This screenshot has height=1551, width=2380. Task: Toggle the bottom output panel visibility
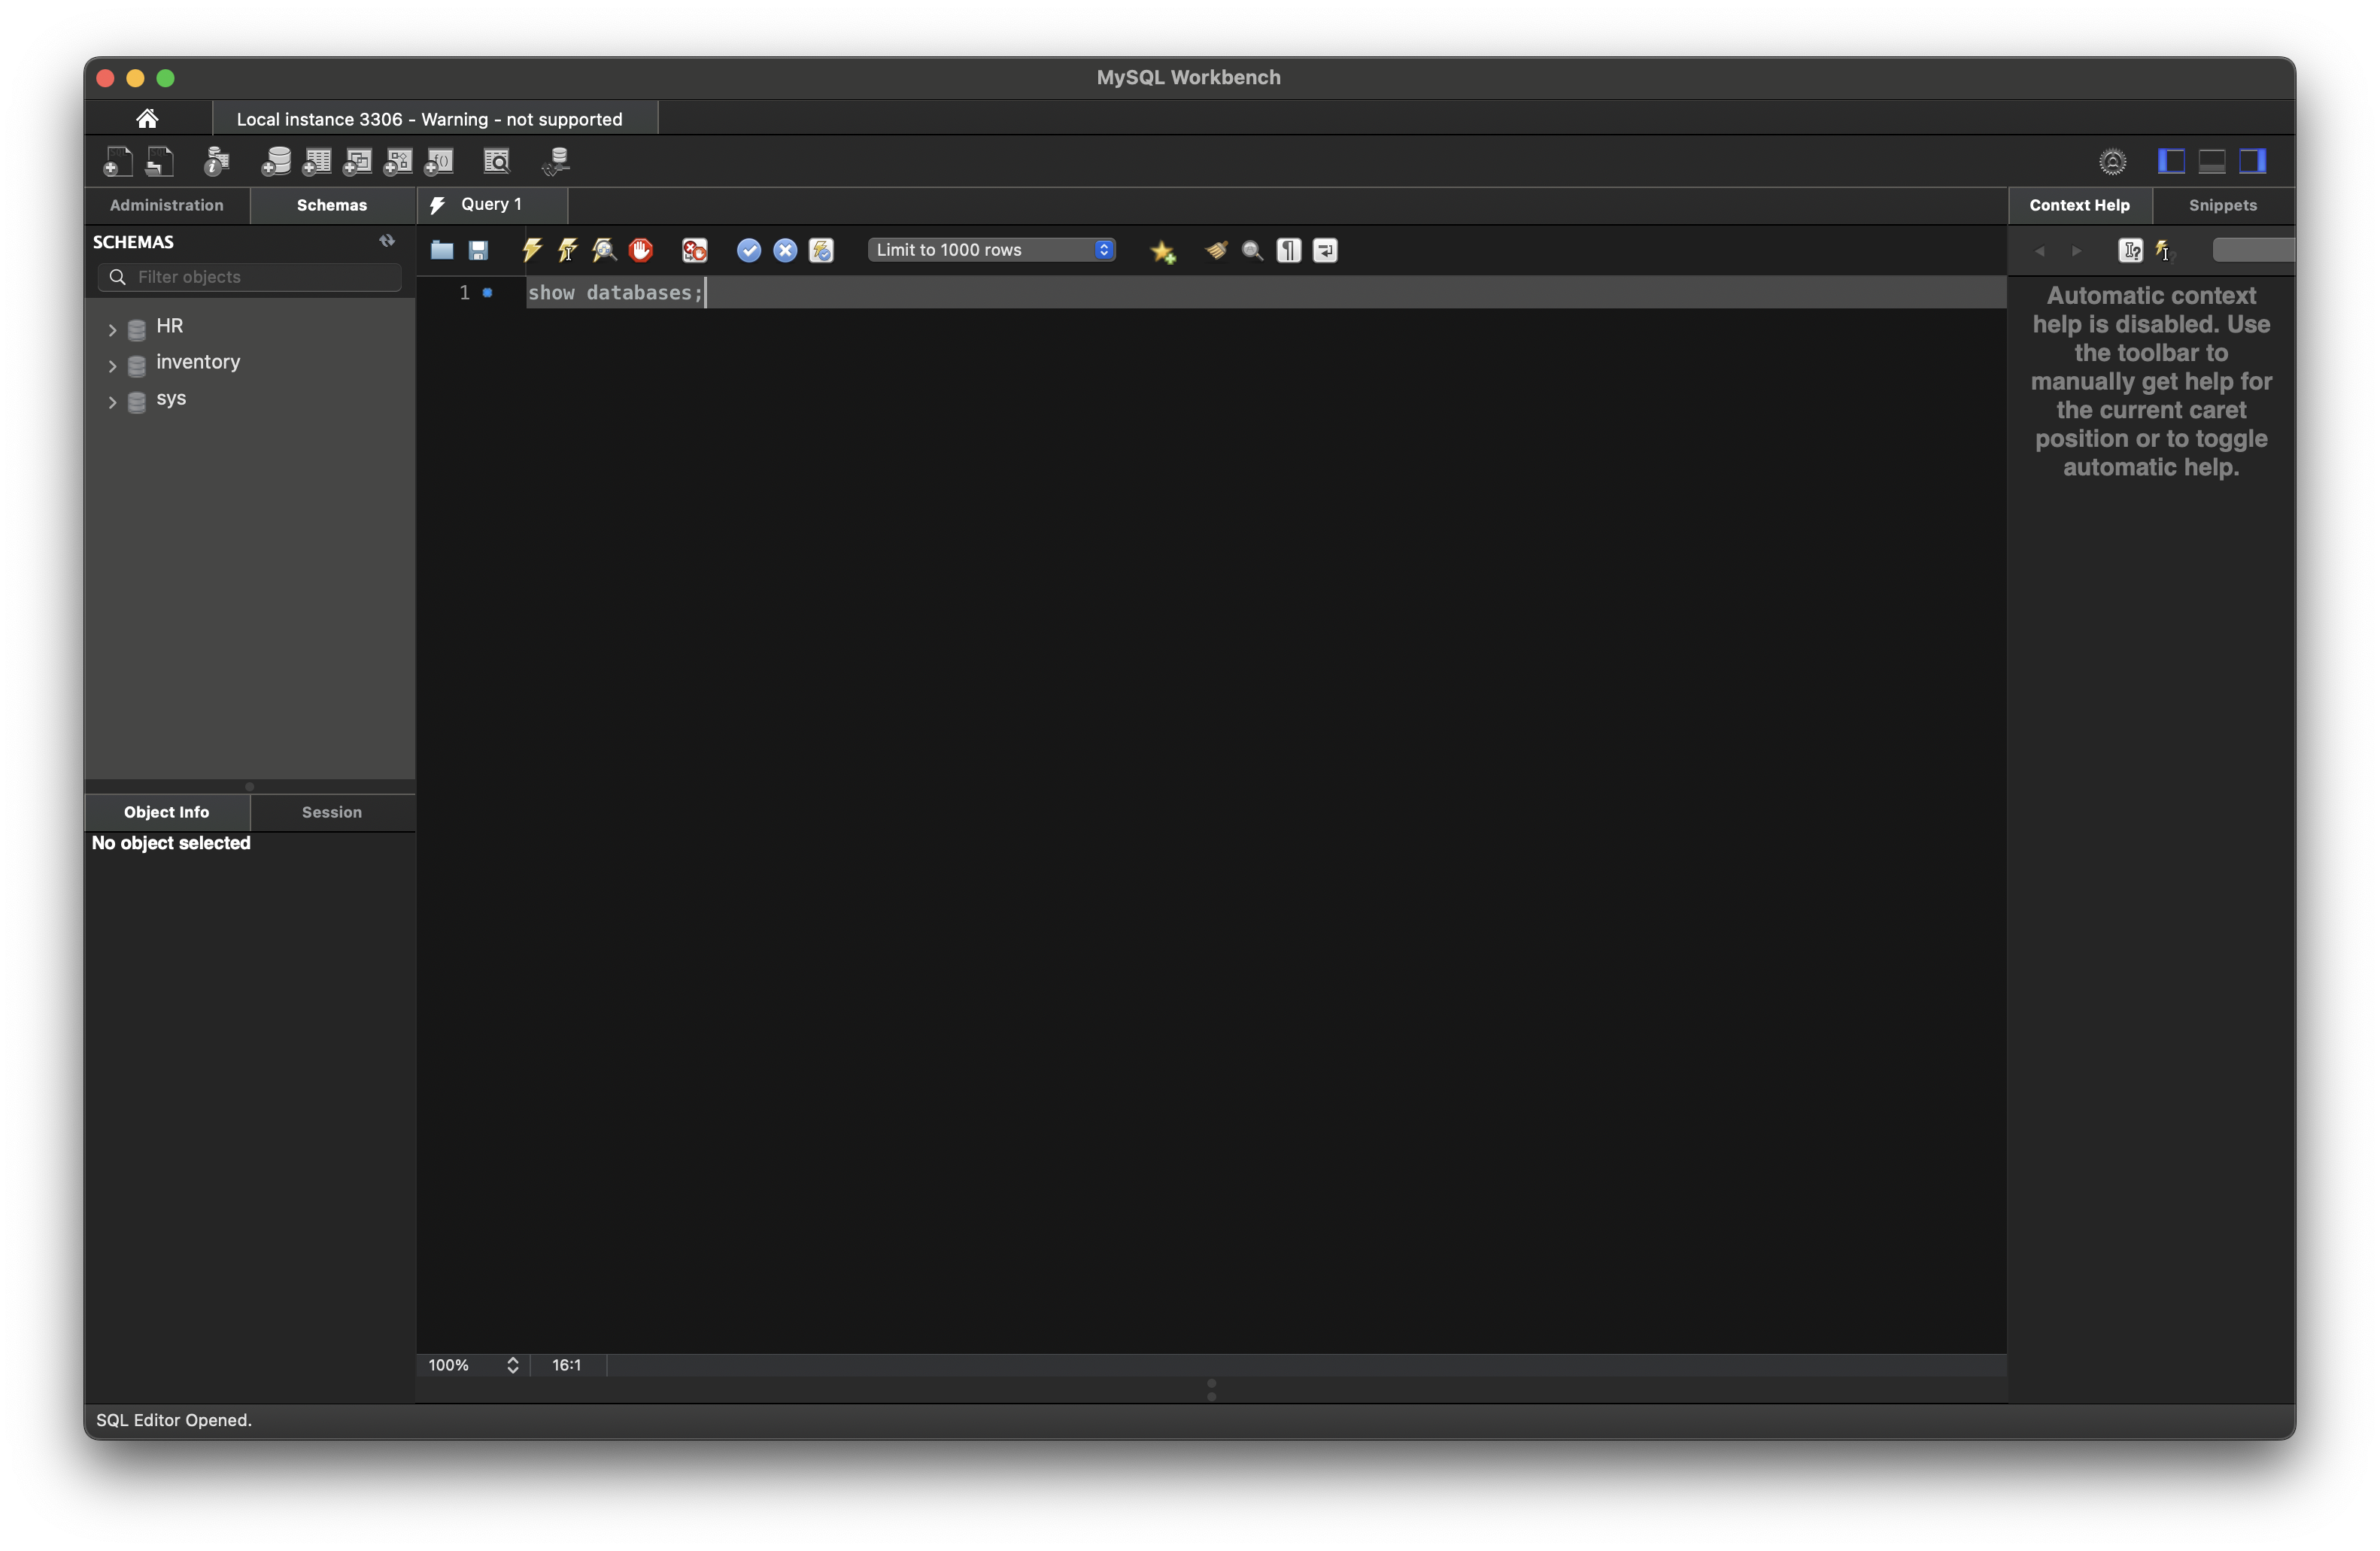tap(2211, 161)
